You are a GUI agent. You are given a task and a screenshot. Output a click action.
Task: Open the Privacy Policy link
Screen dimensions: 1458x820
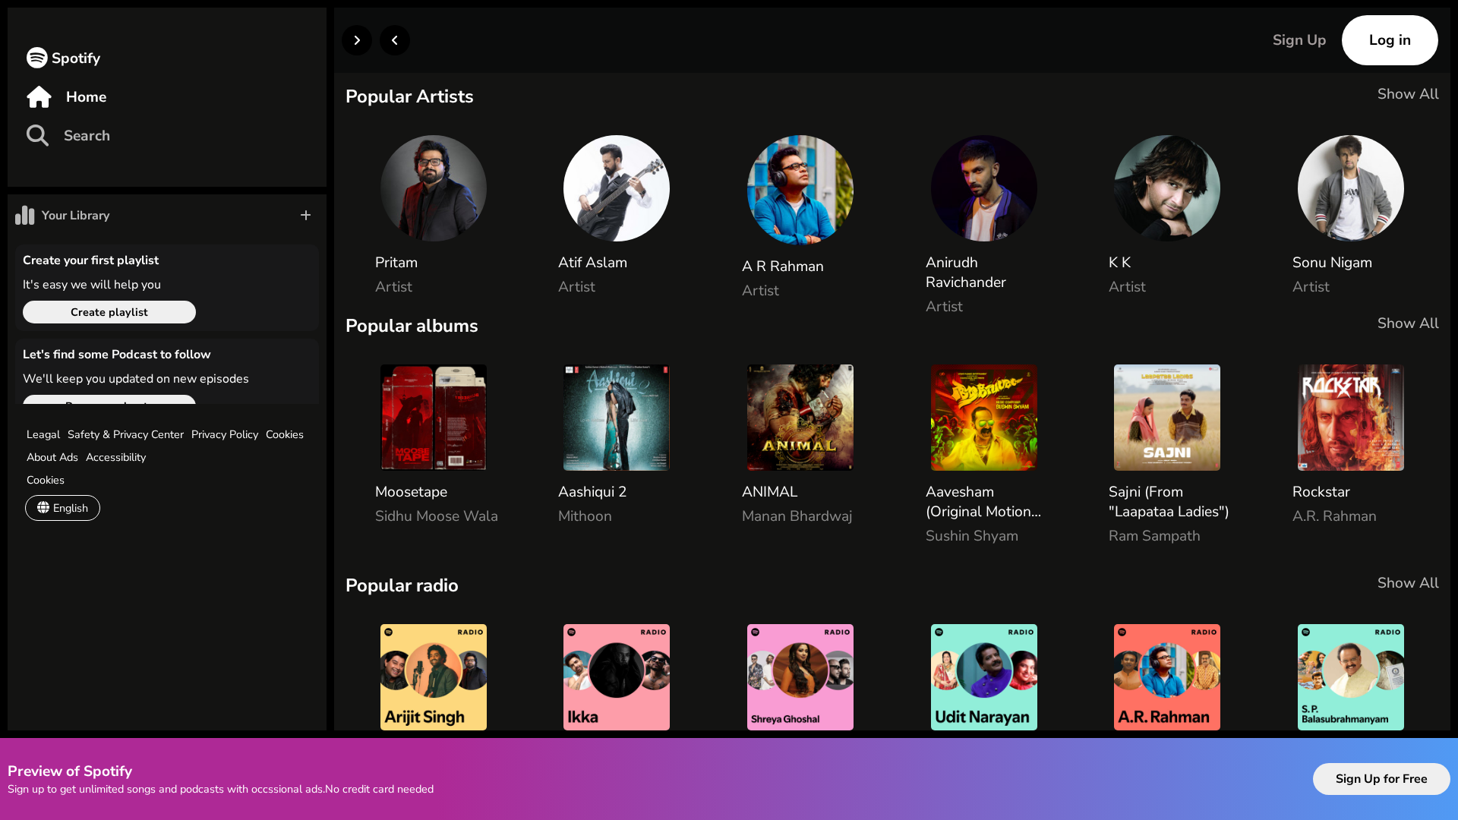point(225,434)
